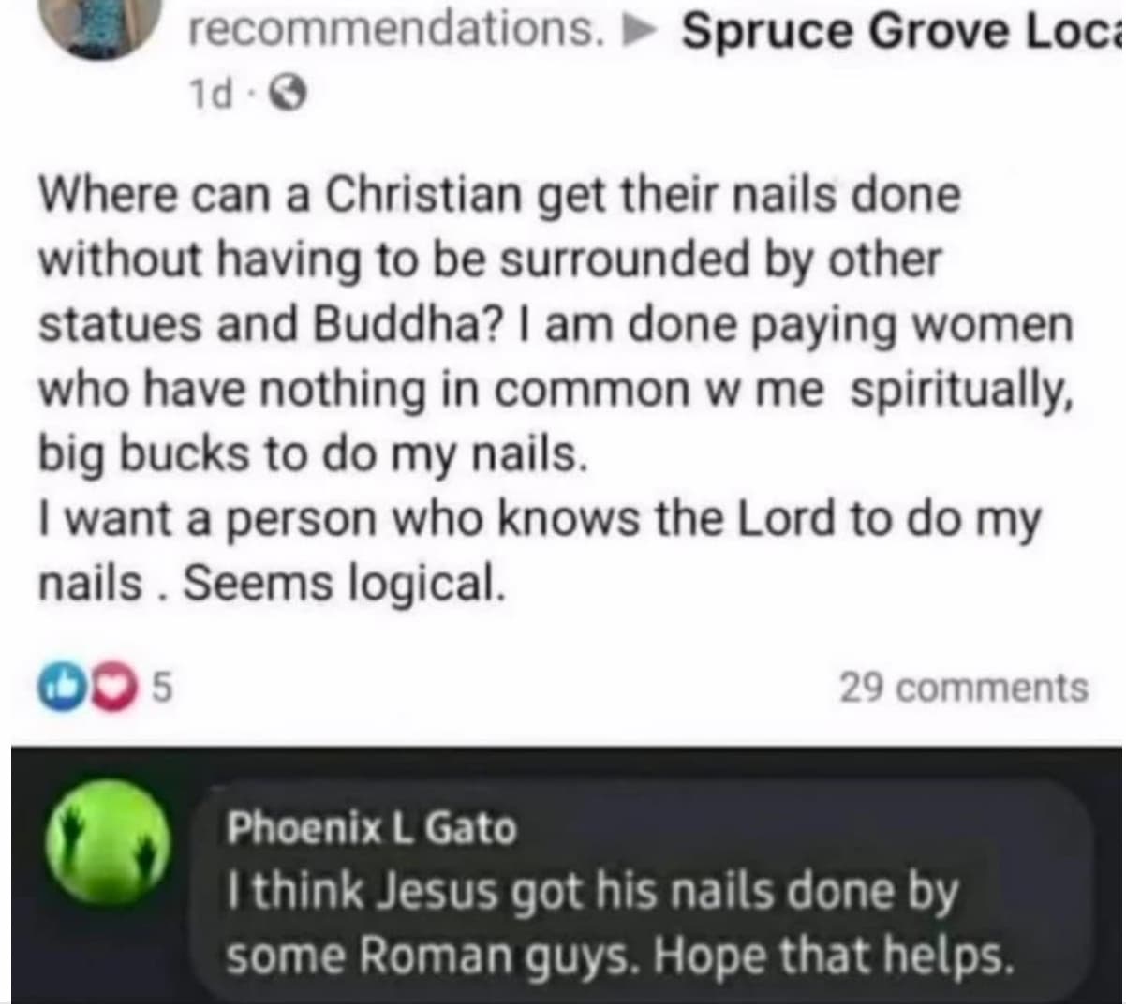
Task: Open Phoenix L Gato's profile name
Action: pyautogui.click(x=372, y=828)
